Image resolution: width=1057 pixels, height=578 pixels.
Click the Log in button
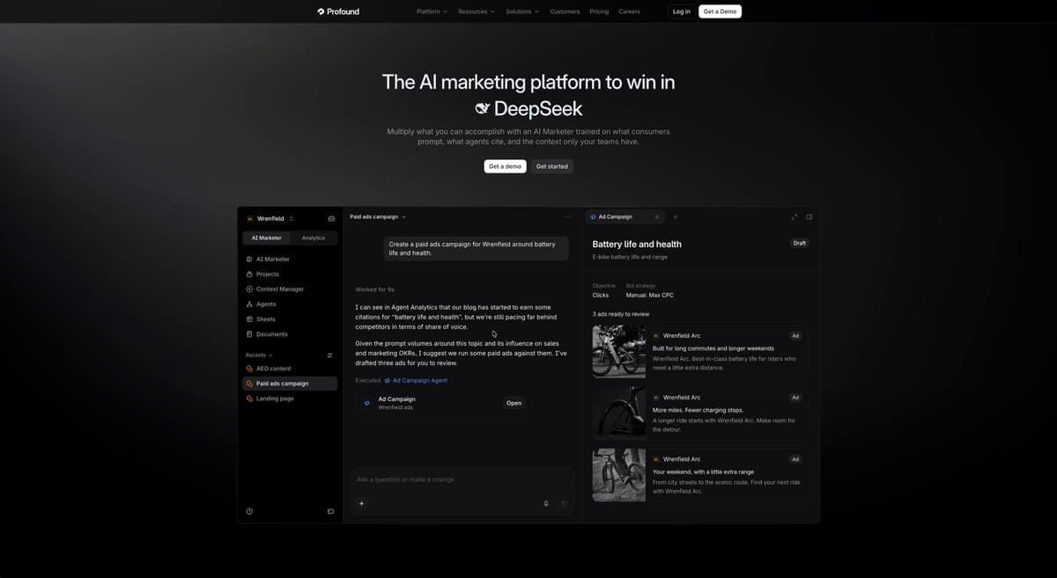pyautogui.click(x=682, y=11)
